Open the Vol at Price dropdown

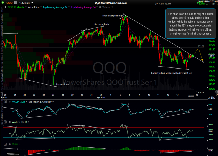tap(41, 7)
